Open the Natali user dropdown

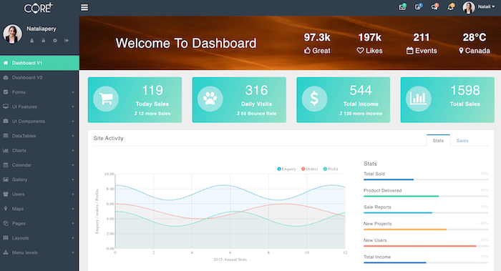click(479, 7)
